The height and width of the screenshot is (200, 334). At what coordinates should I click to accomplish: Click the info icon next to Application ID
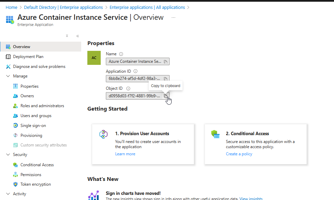pyautogui.click(x=135, y=71)
